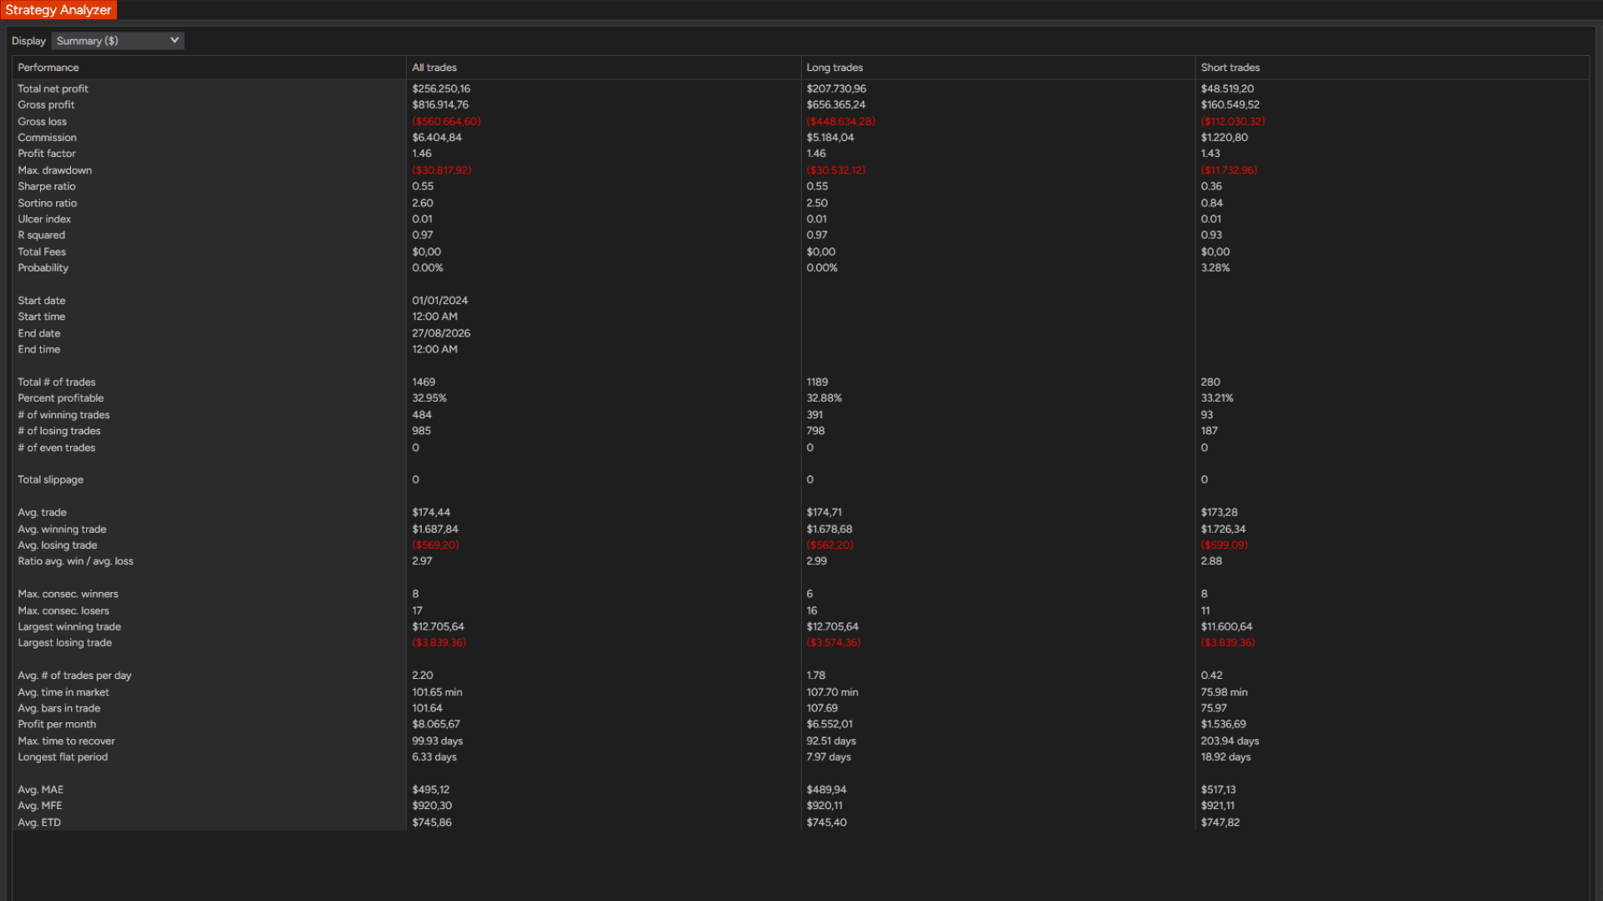The height and width of the screenshot is (901, 1603).
Task: Select Short trades max recover 203.94 days
Action: tap(1230, 742)
